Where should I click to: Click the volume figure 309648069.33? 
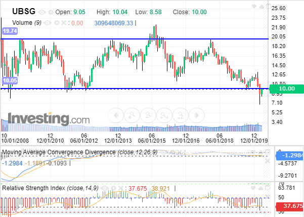point(114,23)
